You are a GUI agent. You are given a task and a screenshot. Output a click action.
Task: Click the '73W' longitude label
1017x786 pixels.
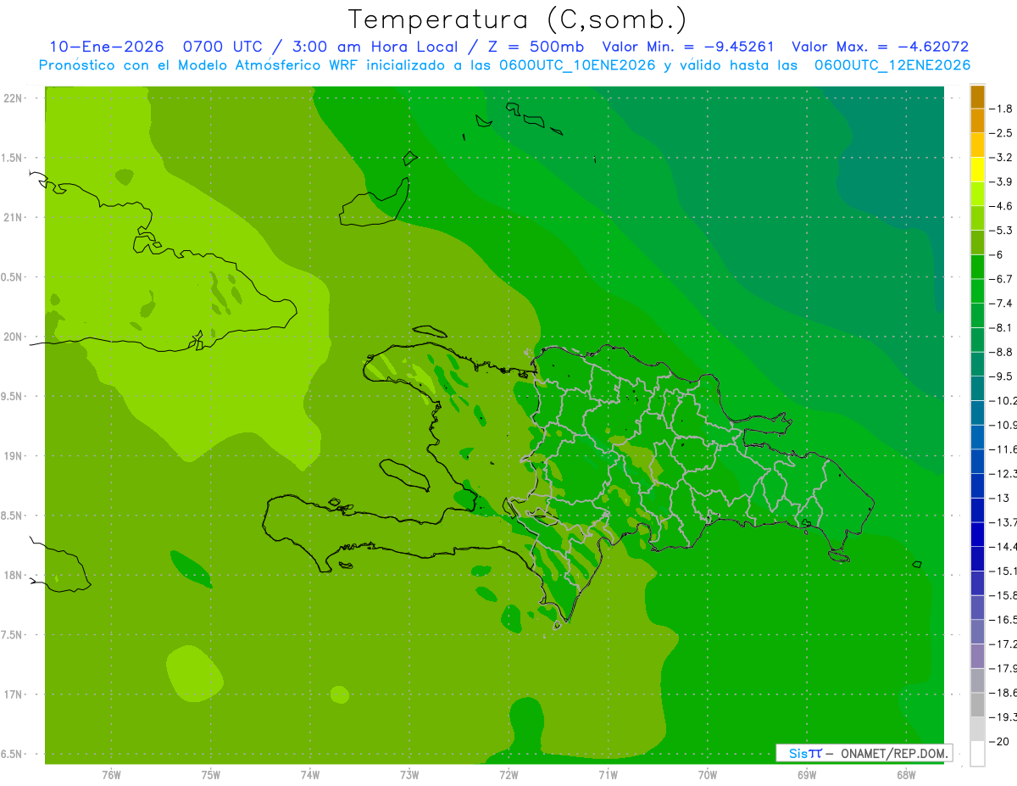click(x=409, y=774)
